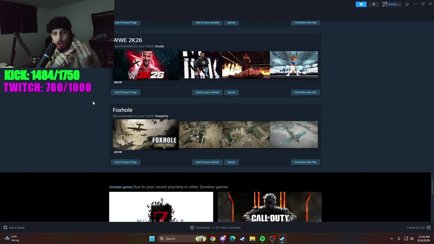The image size is (434, 244).
Task: Click Add a Game plus icon
Action: click(x=5, y=227)
